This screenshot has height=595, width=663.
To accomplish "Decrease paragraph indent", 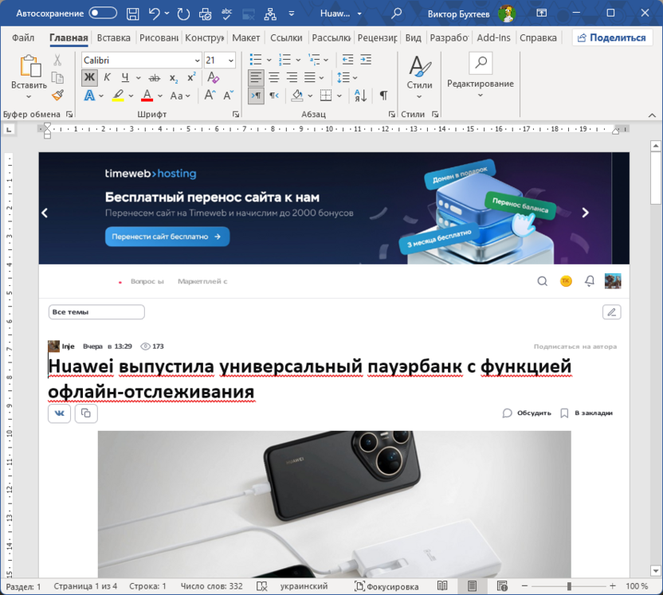I will coord(347,60).
